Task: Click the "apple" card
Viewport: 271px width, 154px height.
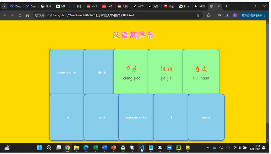Action: point(206,117)
